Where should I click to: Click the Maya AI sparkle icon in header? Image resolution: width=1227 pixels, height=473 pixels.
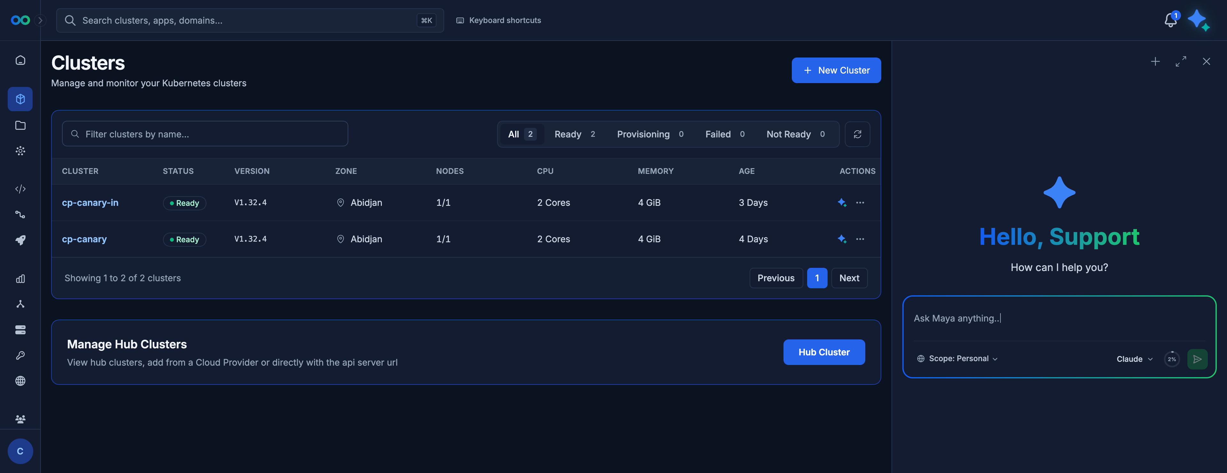tap(1199, 20)
